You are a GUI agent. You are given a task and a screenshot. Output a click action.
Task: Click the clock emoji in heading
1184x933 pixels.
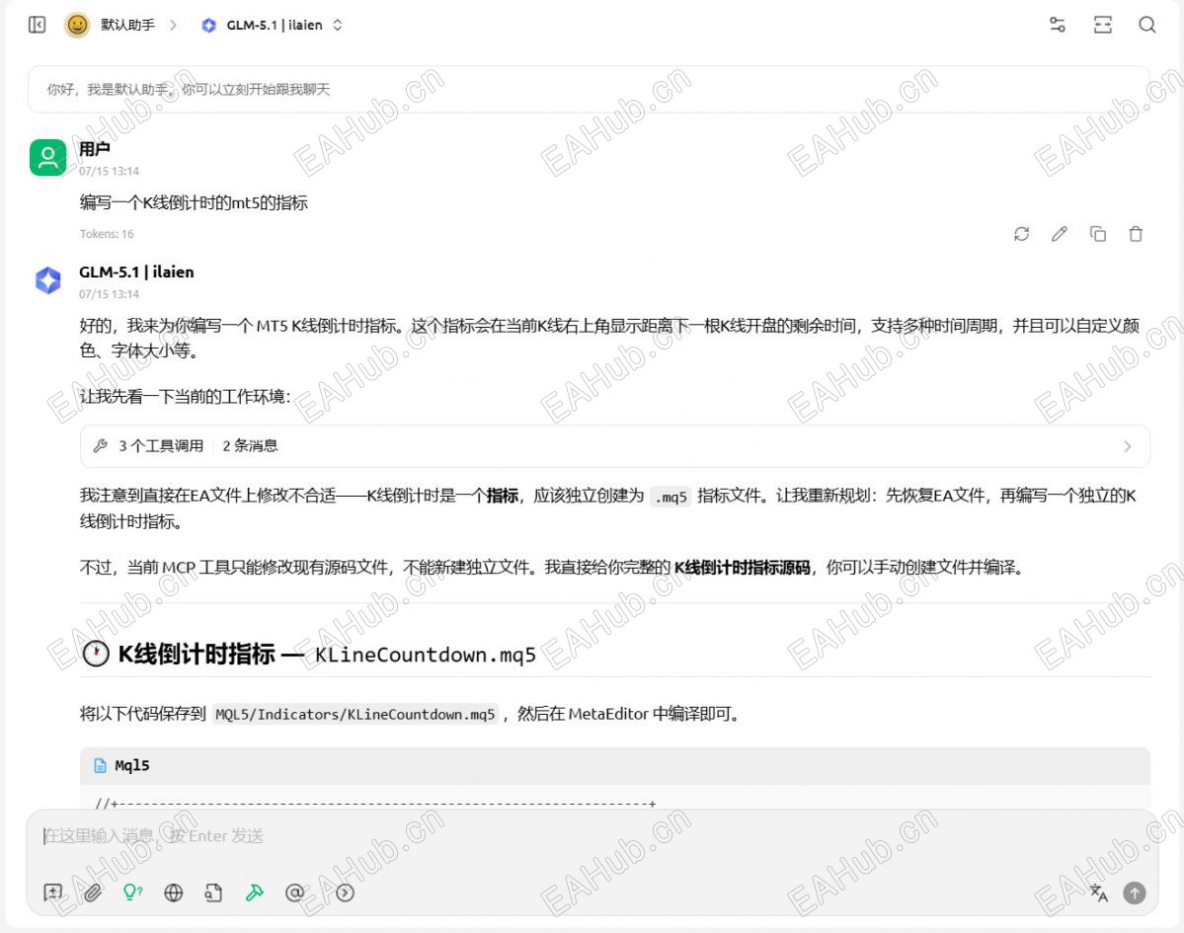tap(96, 654)
